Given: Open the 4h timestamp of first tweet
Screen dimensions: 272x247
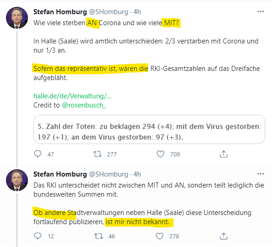Looking at the screenshot, I should pyautogui.click(x=137, y=12).
